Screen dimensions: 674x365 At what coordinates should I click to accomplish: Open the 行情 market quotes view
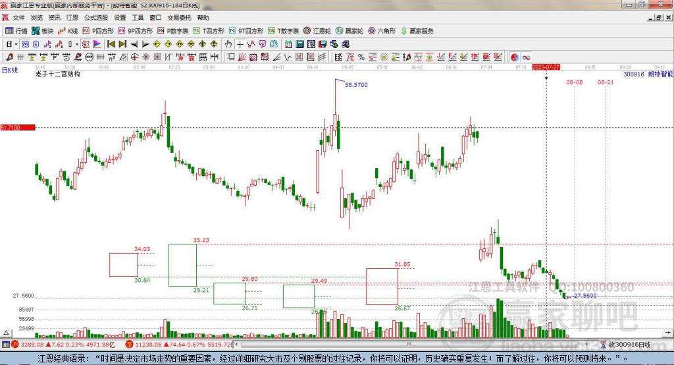click(16, 31)
